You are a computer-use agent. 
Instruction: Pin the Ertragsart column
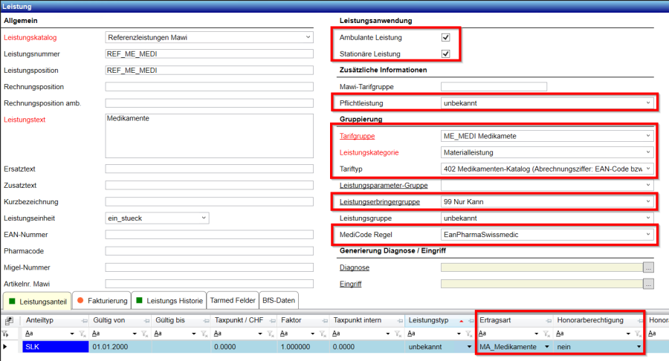549,320
